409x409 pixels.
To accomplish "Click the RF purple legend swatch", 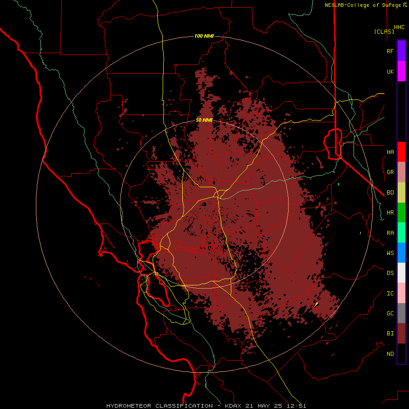I will (401, 51).
